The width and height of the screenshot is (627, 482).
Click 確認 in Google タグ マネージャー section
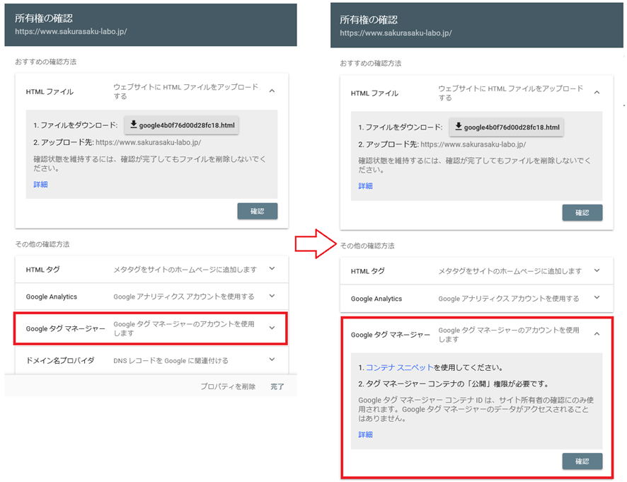coord(582,461)
